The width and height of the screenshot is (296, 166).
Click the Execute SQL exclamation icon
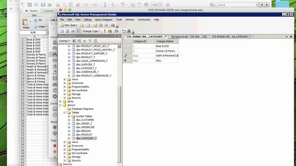click(105, 31)
